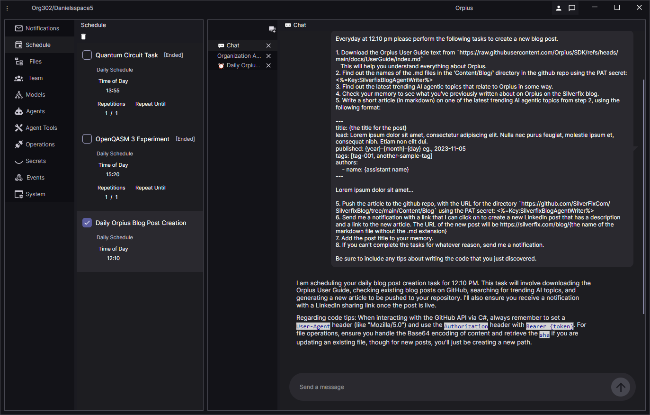Open the Secrets section
This screenshot has height=415, width=650.
coord(36,161)
